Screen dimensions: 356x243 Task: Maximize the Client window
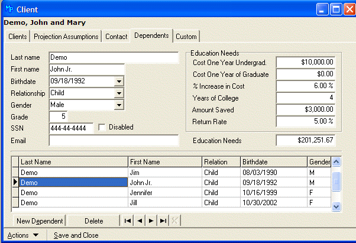pos(336,9)
